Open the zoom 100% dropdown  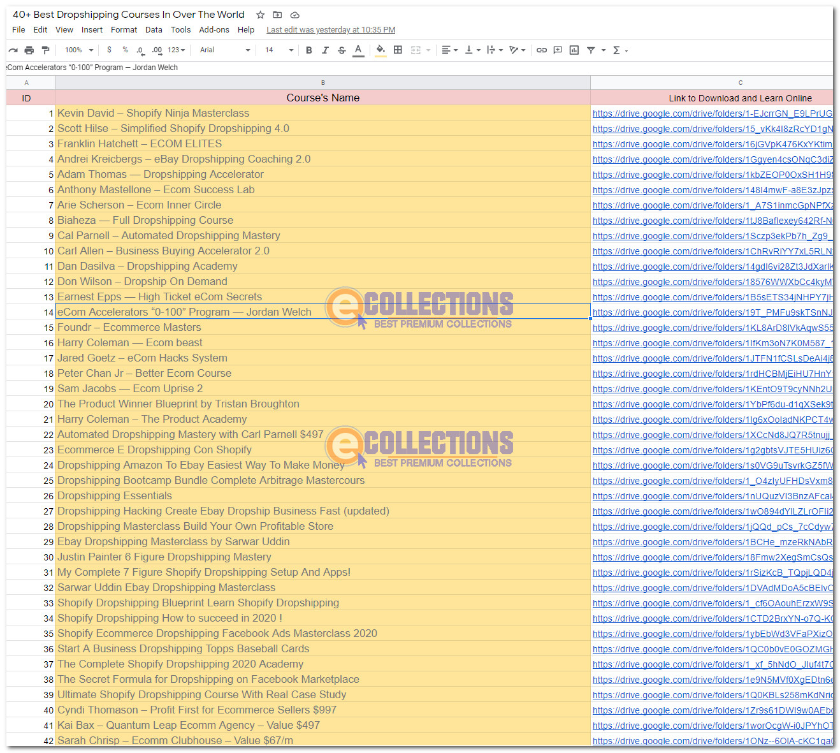[x=79, y=50]
